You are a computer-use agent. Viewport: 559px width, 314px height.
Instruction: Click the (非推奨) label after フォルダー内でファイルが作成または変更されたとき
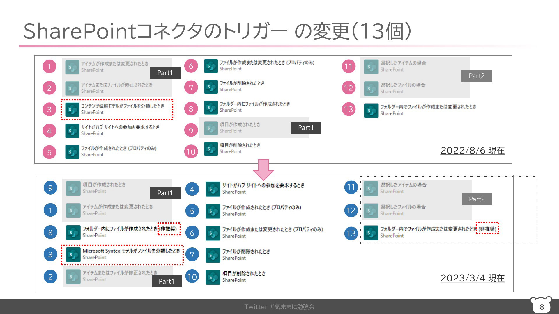coord(487,229)
